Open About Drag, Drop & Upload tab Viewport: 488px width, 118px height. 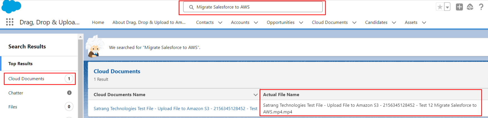[149, 22]
